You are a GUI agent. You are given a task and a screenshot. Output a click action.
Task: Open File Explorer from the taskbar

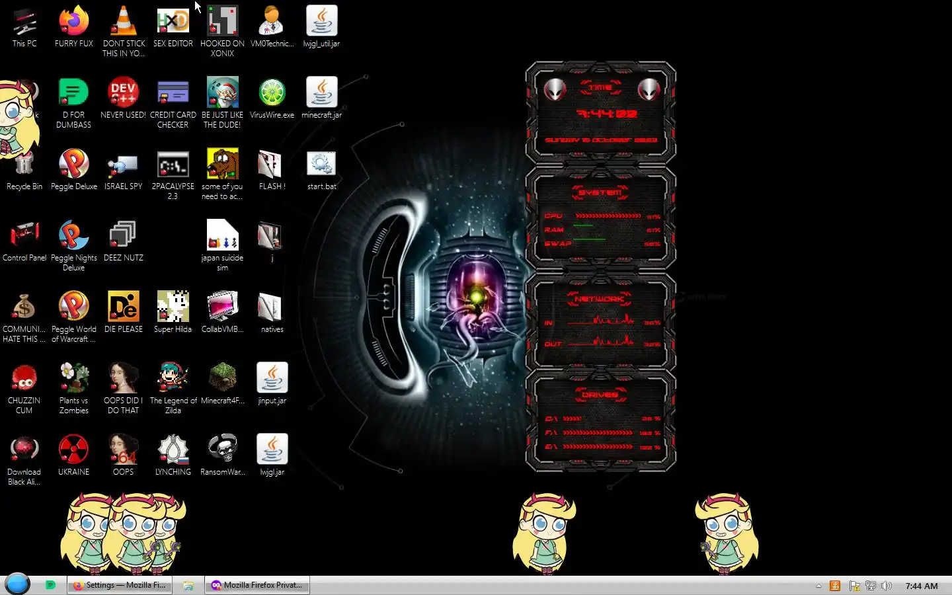(x=188, y=585)
